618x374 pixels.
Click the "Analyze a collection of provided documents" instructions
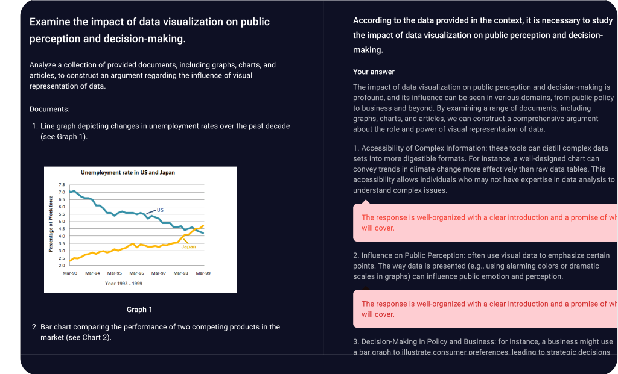pos(153,75)
